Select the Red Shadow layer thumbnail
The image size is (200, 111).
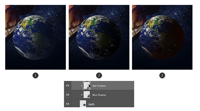tap(87, 86)
